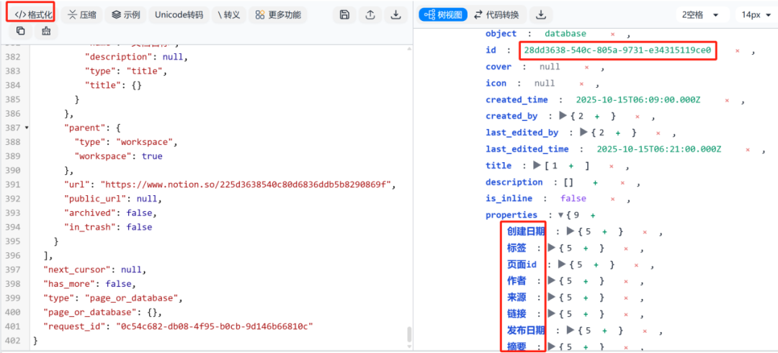The height and width of the screenshot is (353, 778).
Task: Expand the 页面id node triangle
Action: [562, 264]
